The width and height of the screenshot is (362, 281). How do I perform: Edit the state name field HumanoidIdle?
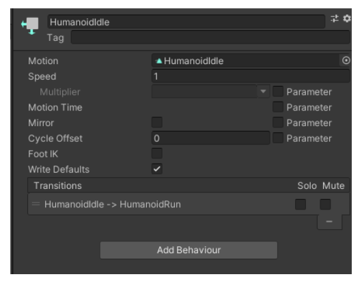point(186,22)
